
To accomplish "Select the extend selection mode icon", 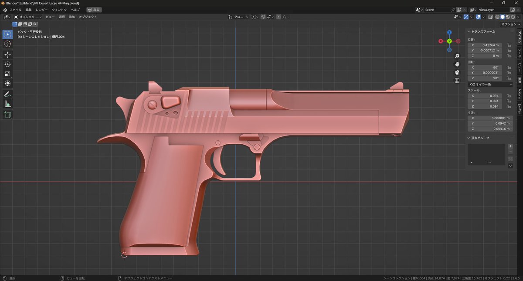I will [x=20, y=24].
